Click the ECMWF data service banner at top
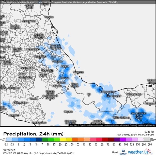 [78, 2]
